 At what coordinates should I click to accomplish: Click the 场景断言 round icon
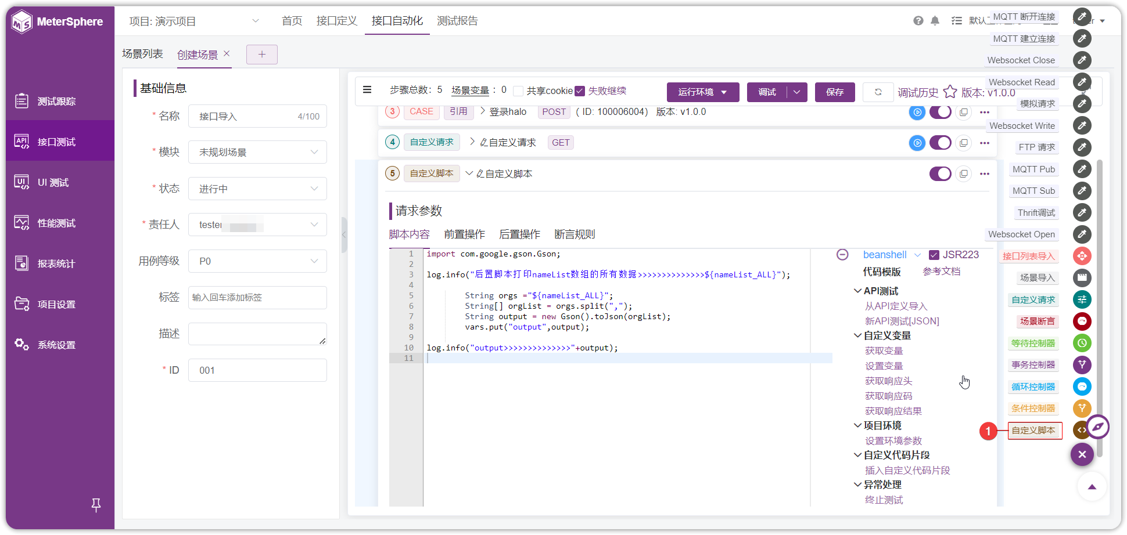pyautogui.click(x=1082, y=321)
